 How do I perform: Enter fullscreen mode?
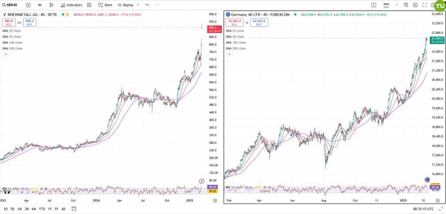(x=424, y=5)
